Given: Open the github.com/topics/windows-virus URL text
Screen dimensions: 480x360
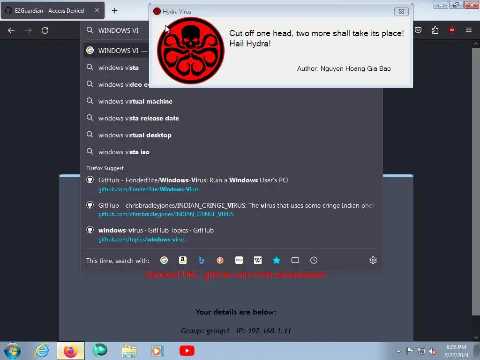Looking at the screenshot, I should coord(142,240).
